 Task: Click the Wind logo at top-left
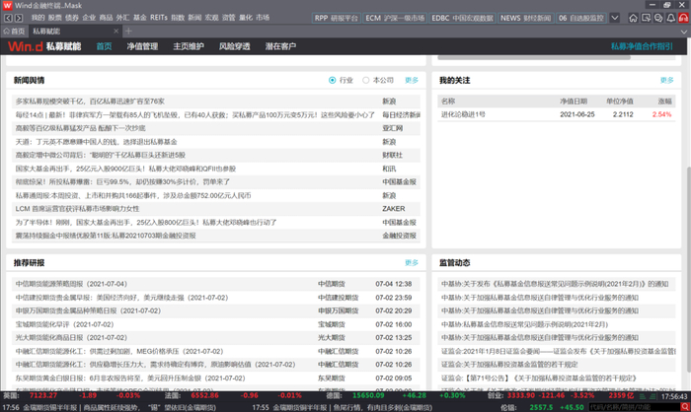pyautogui.click(x=7, y=5)
